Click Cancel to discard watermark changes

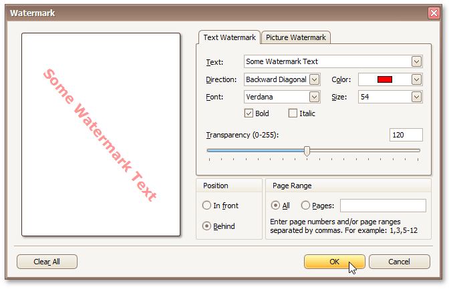(399, 262)
